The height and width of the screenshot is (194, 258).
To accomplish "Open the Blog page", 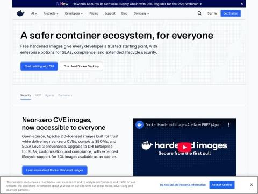I will 124,13.
